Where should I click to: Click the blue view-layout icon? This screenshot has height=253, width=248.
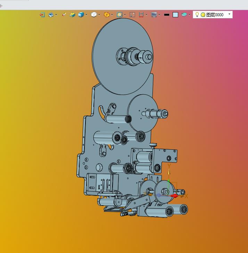point(51,15)
